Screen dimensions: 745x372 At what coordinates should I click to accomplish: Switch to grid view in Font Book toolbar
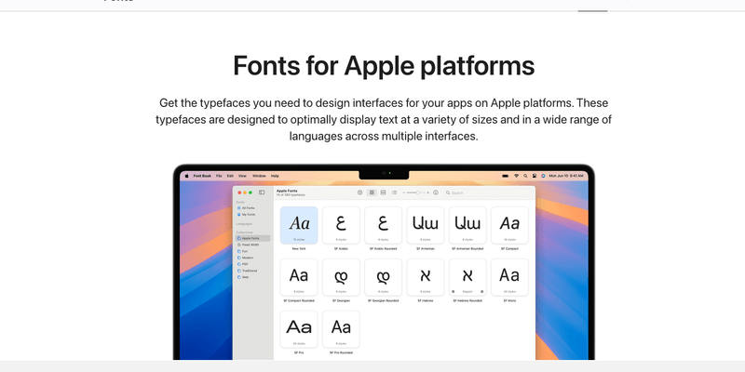(372, 193)
